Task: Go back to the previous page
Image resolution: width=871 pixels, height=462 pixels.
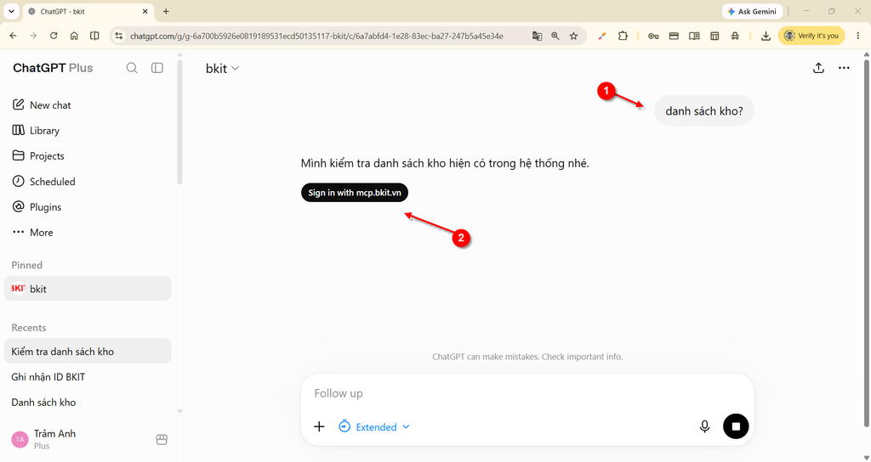Action: pos(14,36)
